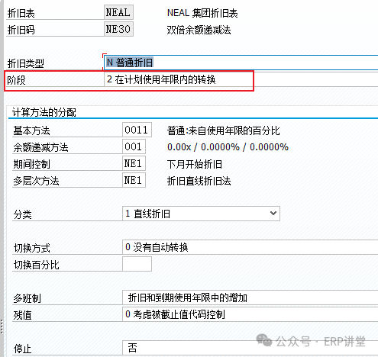The width and height of the screenshot is (378, 357).
Task: Click the 折旧码 NE30 field
Action: coord(118,29)
